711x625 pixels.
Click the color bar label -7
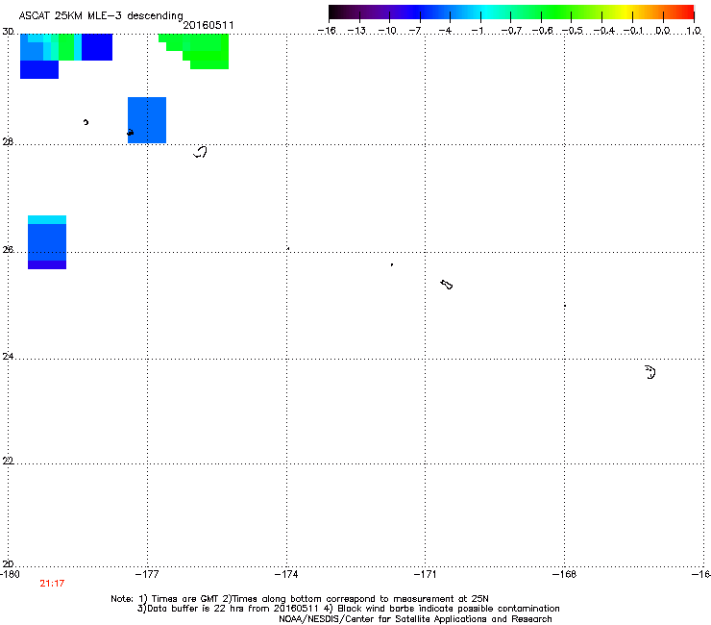point(415,31)
